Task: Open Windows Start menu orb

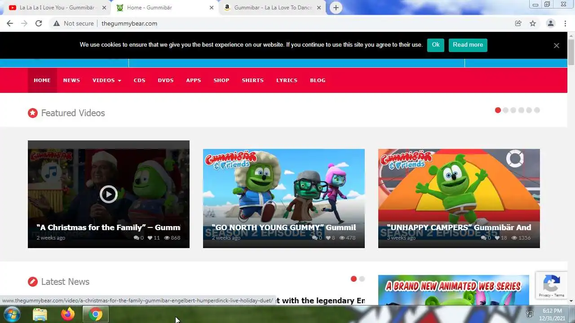Action: tap(11, 314)
